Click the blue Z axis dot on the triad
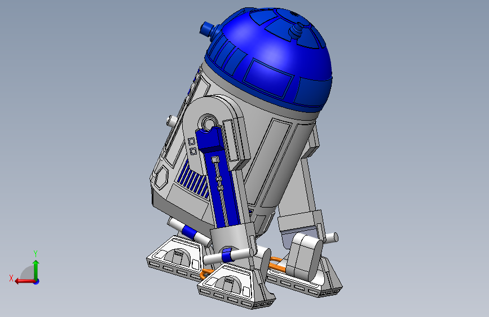This screenshot has width=489, height=317. [x=37, y=281]
